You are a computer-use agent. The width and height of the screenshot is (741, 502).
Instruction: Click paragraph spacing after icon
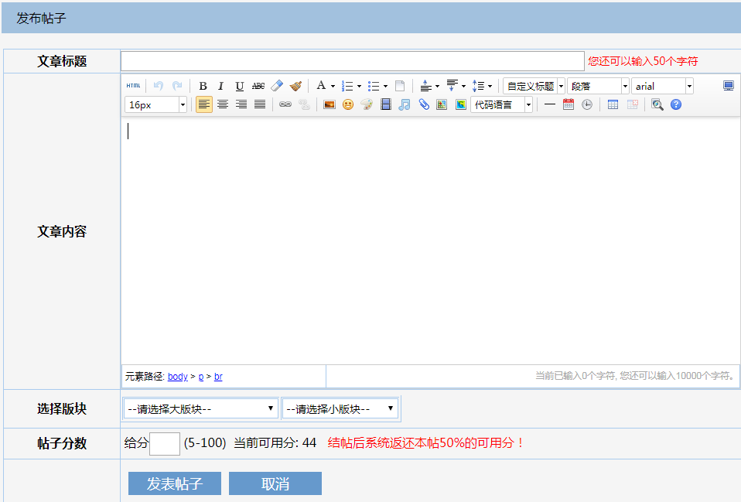coord(452,86)
